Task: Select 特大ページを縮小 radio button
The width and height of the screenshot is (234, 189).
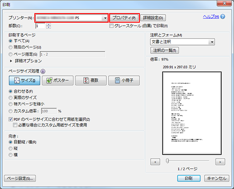Action: tap(10, 104)
